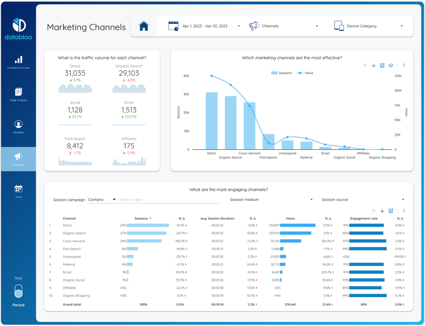
Task: Click the Affiliates scorecard value 175
Action: 129,146
